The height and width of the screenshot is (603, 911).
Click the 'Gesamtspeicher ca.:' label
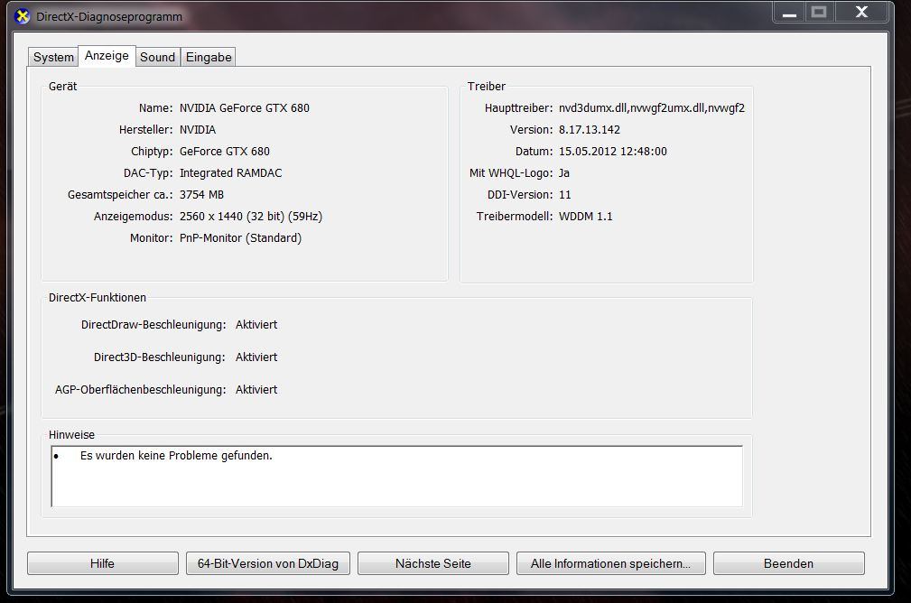120,195
